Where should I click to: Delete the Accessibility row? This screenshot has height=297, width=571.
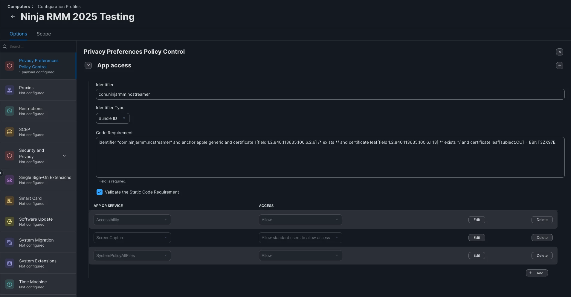542,220
